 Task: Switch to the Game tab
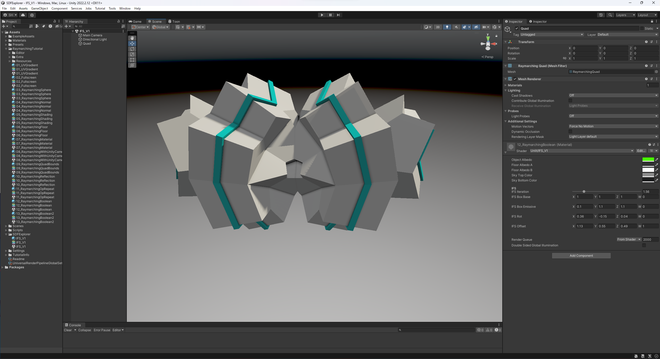[x=136, y=22]
